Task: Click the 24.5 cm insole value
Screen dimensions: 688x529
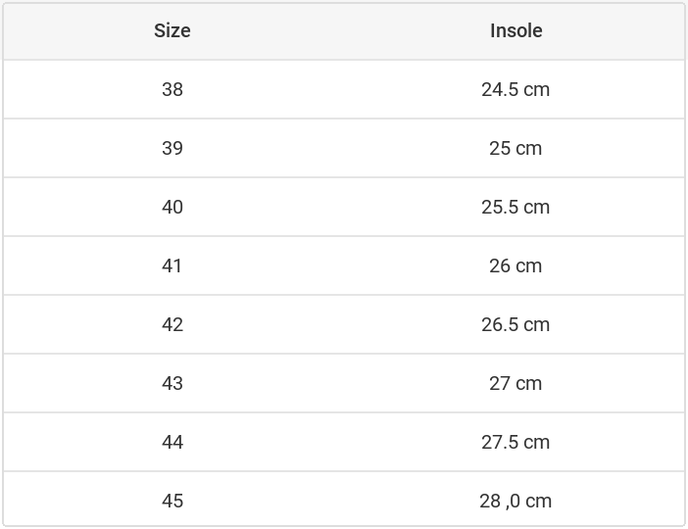Action: point(516,89)
